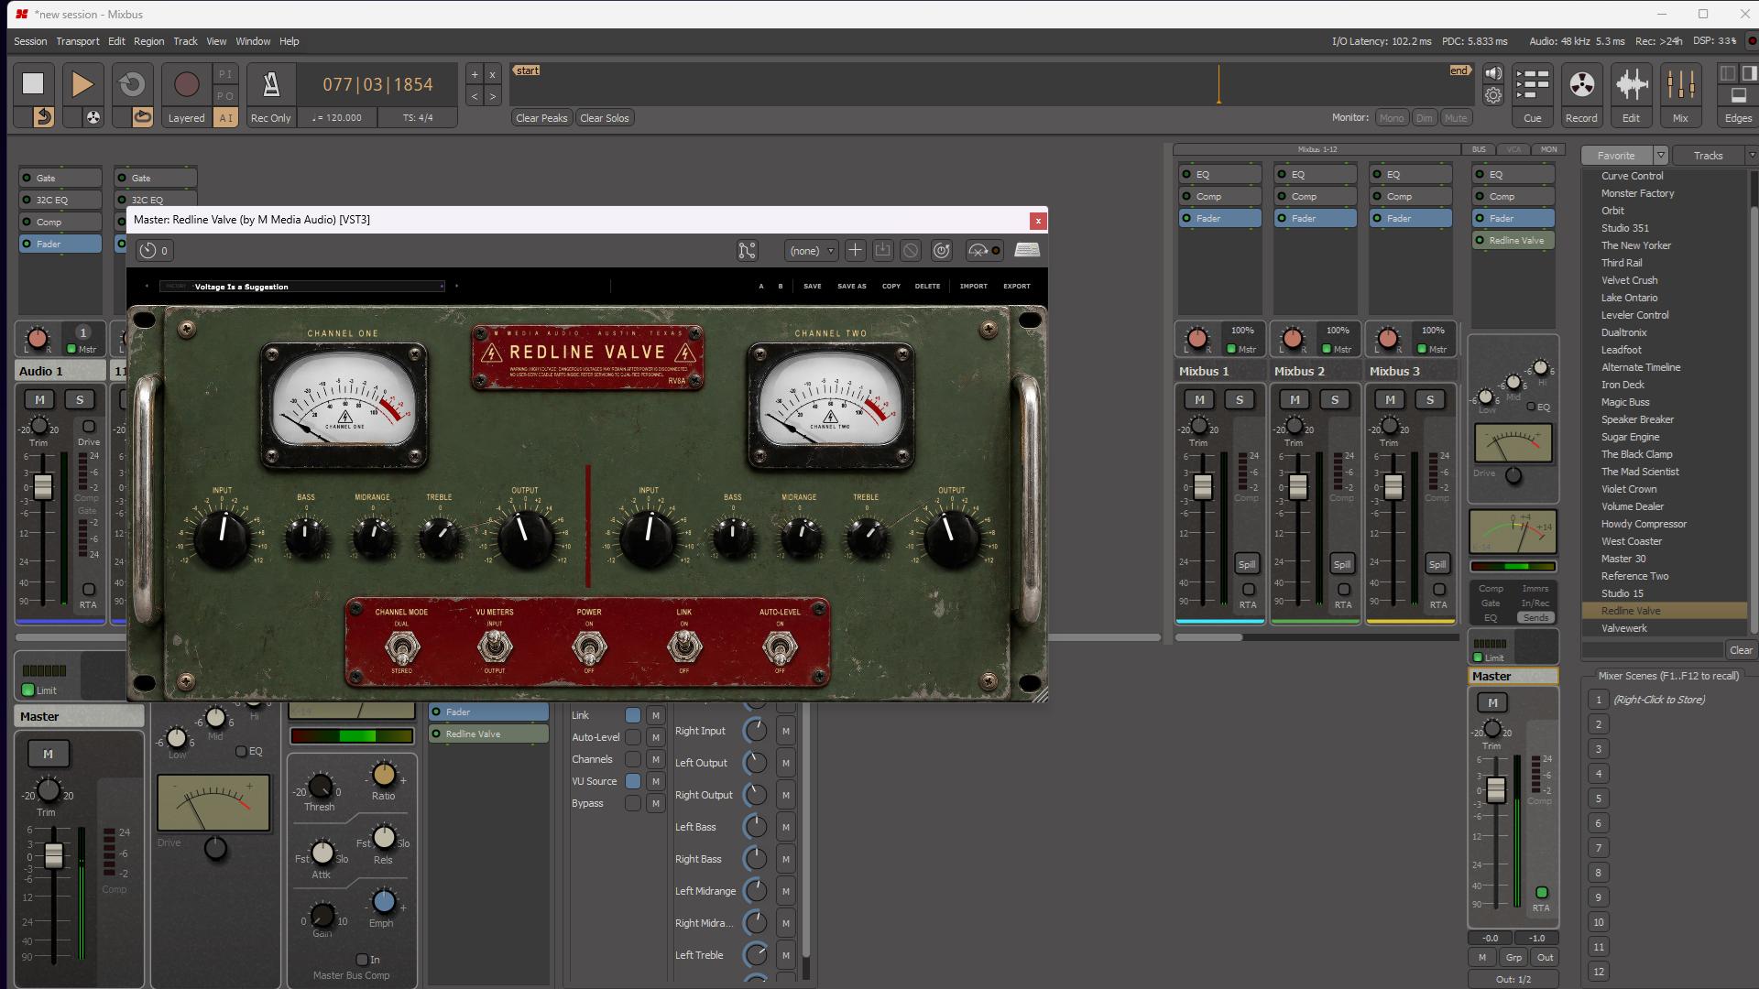Enable the Bypass parameter checkbox
1759x989 pixels.
pos(633,803)
